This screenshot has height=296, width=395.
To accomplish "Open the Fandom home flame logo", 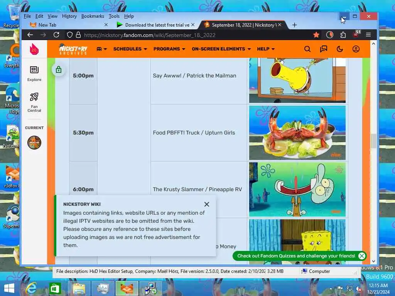I will pyautogui.click(x=34, y=49).
